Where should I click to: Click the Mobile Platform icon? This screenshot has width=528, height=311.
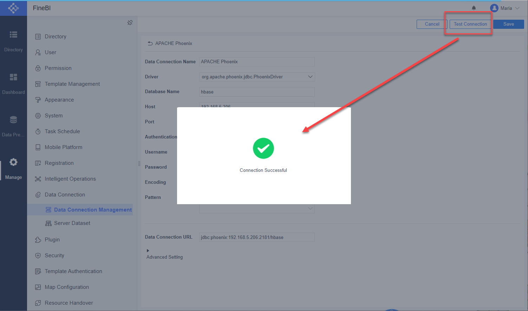[x=38, y=147]
